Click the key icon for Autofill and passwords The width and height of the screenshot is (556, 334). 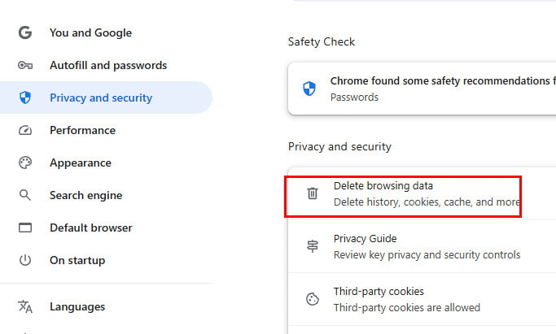tap(25, 65)
